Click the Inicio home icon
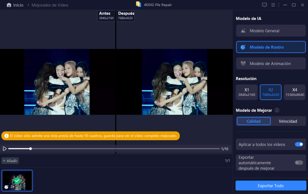The height and width of the screenshot is (194, 308). [9, 5]
